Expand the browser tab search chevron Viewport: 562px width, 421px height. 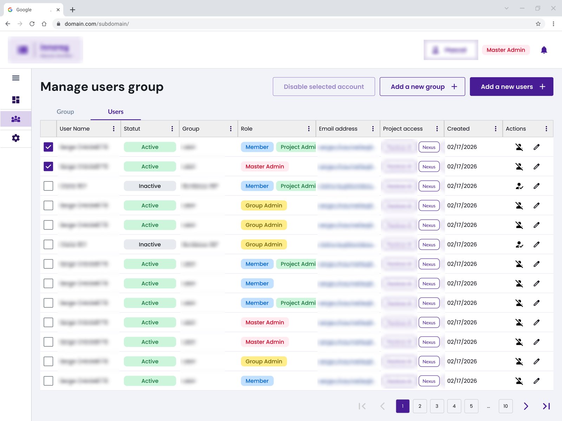click(507, 8)
